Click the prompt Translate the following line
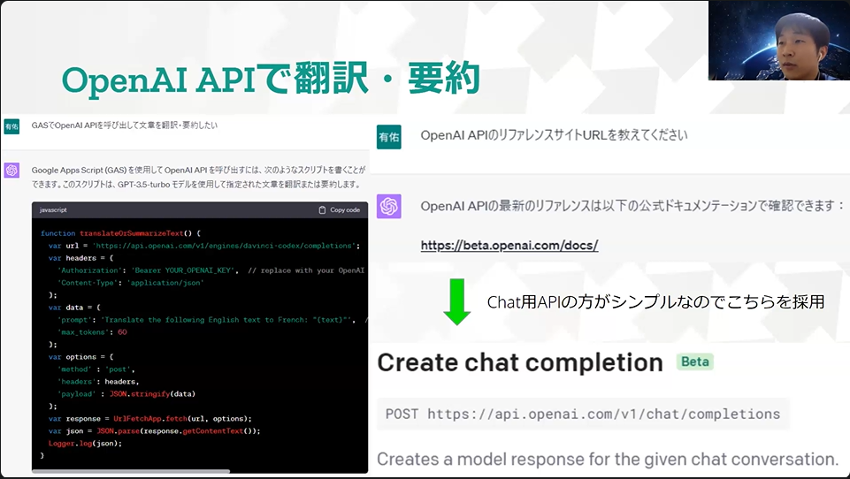Viewport: 850px width, 479px height. click(212, 320)
